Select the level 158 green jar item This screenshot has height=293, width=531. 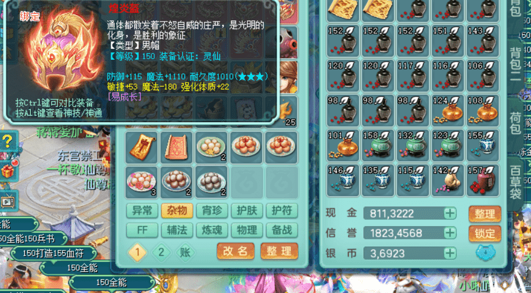[378, 146]
